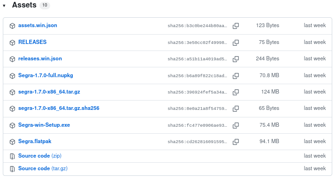Click the 94.1 MB size value
Image resolution: width=336 pixels, height=181 pixels.
click(269, 141)
